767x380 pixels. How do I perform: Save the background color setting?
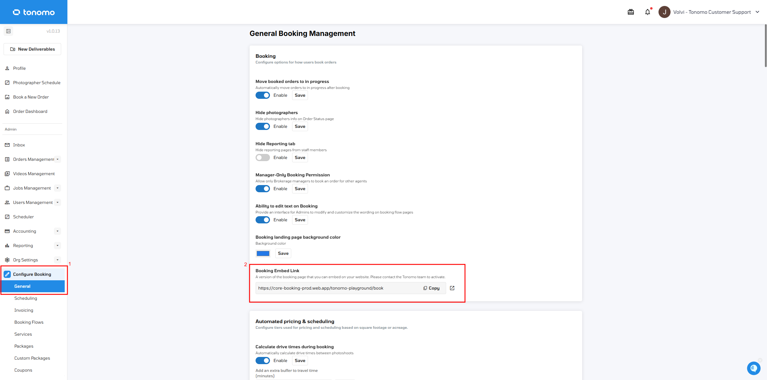tap(283, 253)
